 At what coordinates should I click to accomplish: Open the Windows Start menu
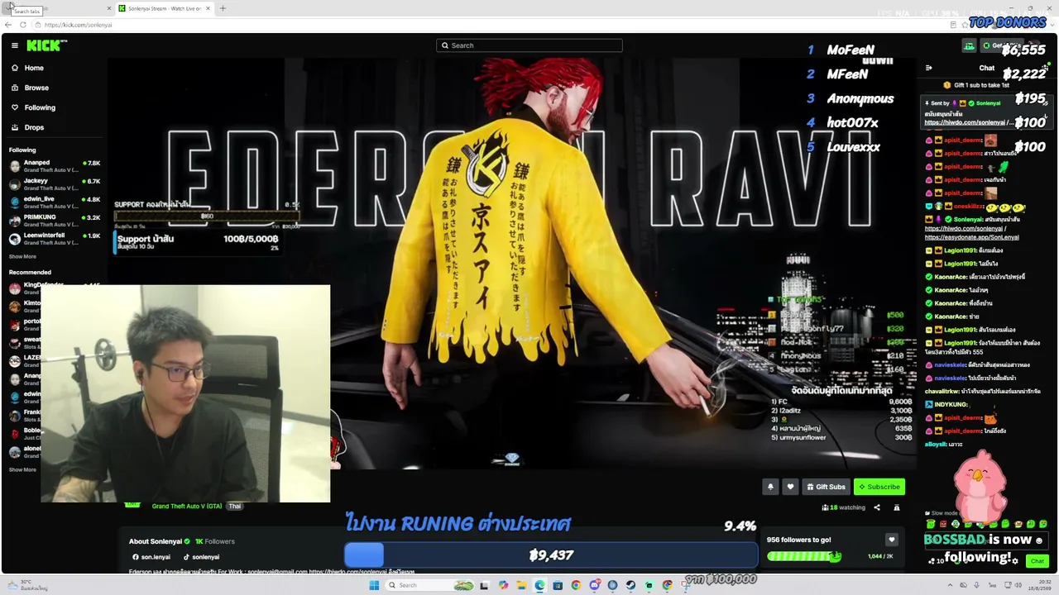374,585
